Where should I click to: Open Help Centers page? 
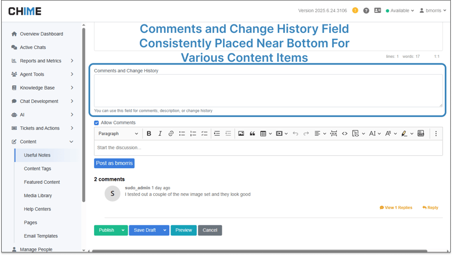[37, 209]
